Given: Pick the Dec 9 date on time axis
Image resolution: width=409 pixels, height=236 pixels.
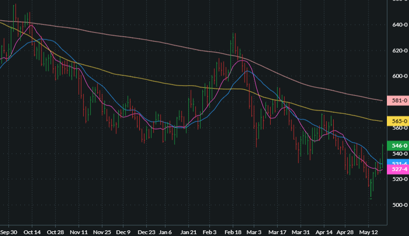Looking at the screenshot, I should 123,232.
